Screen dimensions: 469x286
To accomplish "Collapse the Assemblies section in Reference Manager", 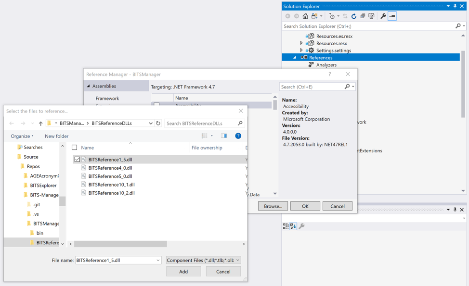I will pyautogui.click(x=88, y=86).
